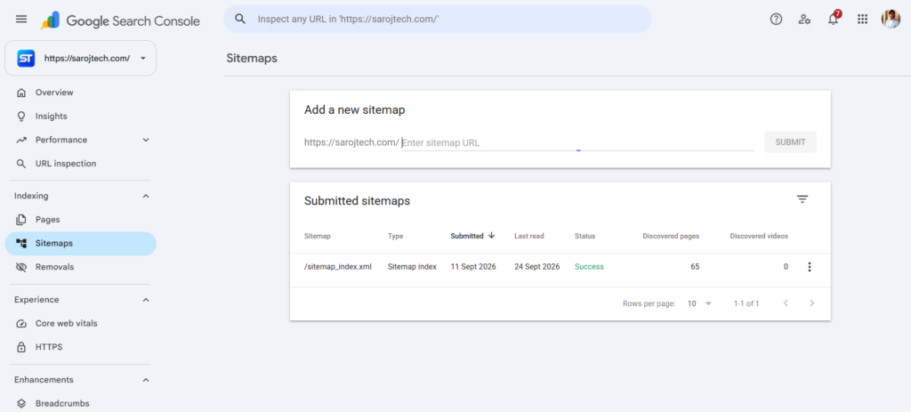Focus the Enter sitemap URL field
The height and width of the screenshot is (412, 911).
click(x=578, y=142)
